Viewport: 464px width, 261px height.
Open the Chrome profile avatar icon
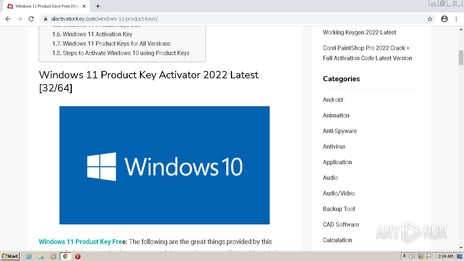444,19
